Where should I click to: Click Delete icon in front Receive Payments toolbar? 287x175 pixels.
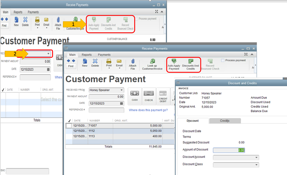95,62
